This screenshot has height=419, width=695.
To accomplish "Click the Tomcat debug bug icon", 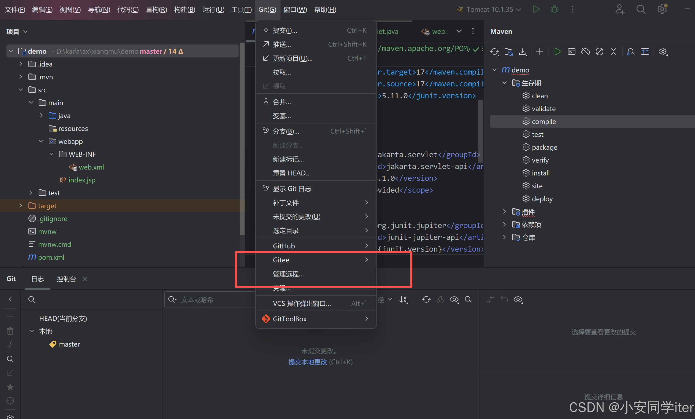I will [x=554, y=9].
